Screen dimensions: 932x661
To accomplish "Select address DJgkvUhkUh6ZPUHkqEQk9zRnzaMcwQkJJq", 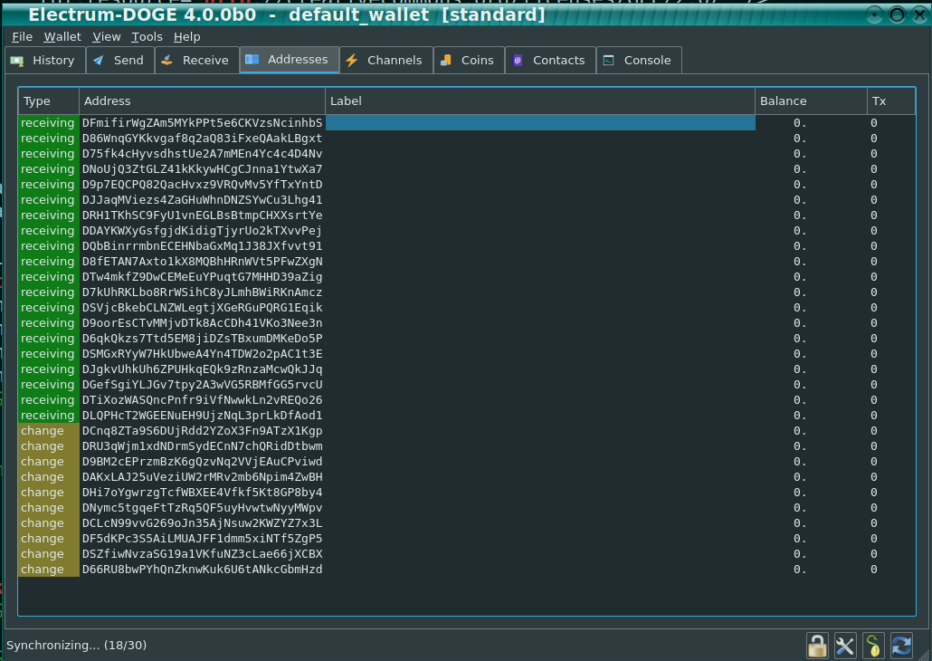I will click(x=202, y=369).
